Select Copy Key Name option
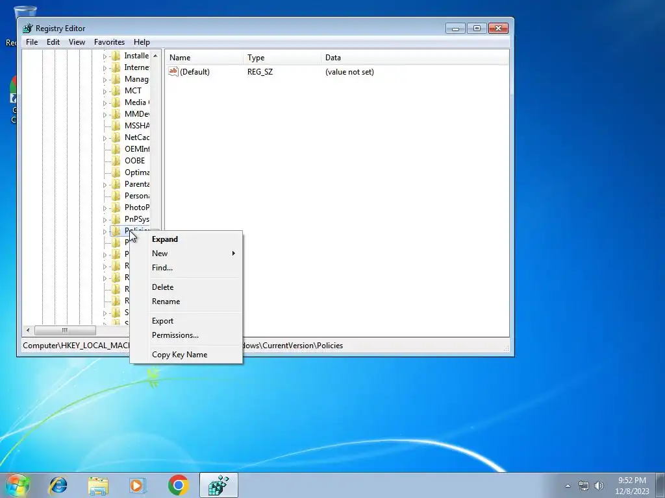Screen dimensions: 665x498 pyautogui.click(x=186, y=355)
